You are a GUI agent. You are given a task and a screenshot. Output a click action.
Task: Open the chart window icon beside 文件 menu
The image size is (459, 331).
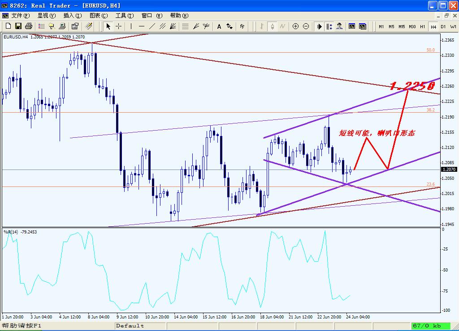[x=5, y=16]
